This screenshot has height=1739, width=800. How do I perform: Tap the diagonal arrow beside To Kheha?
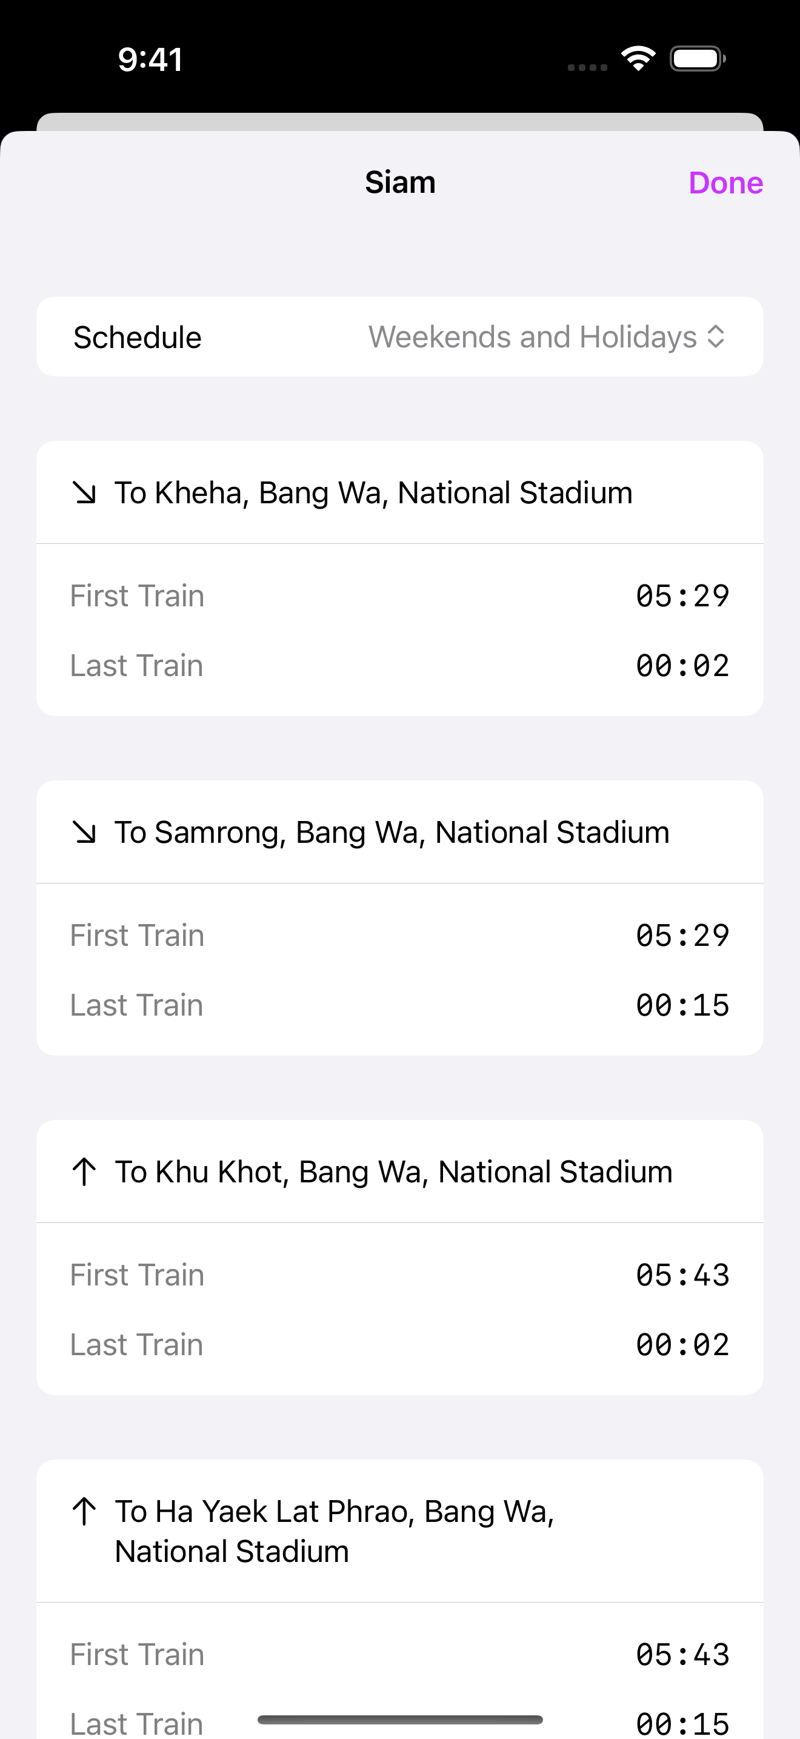[84, 493]
